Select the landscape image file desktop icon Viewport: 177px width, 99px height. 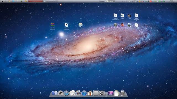(x=129, y=25)
